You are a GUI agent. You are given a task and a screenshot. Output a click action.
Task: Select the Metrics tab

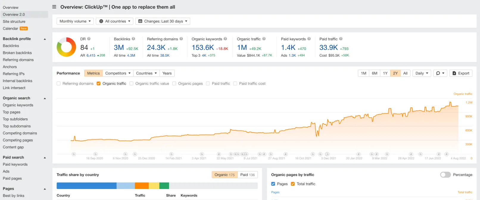(93, 73)
